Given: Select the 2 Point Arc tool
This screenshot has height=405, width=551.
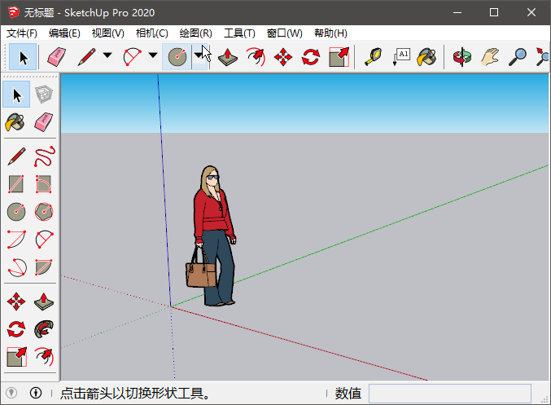Looking at the screenshot, I should pyautogui.click(x=44, y=240).
